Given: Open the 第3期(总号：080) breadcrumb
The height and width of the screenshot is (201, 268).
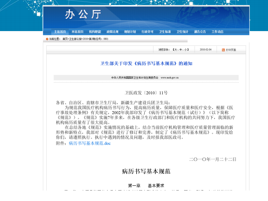Looking at the screenshot, I should click(x=98, y=39).
